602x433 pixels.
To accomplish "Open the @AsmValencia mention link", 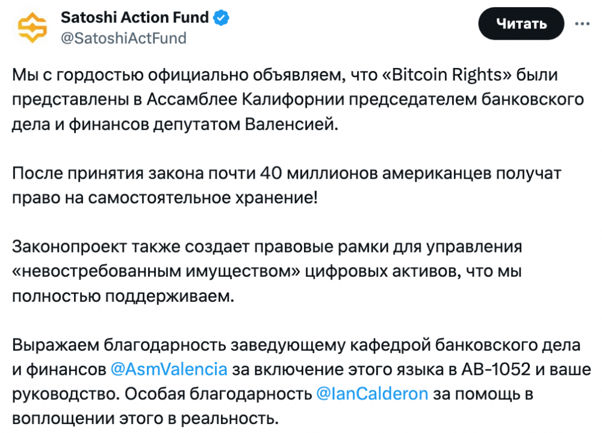I will click(169, 369).
